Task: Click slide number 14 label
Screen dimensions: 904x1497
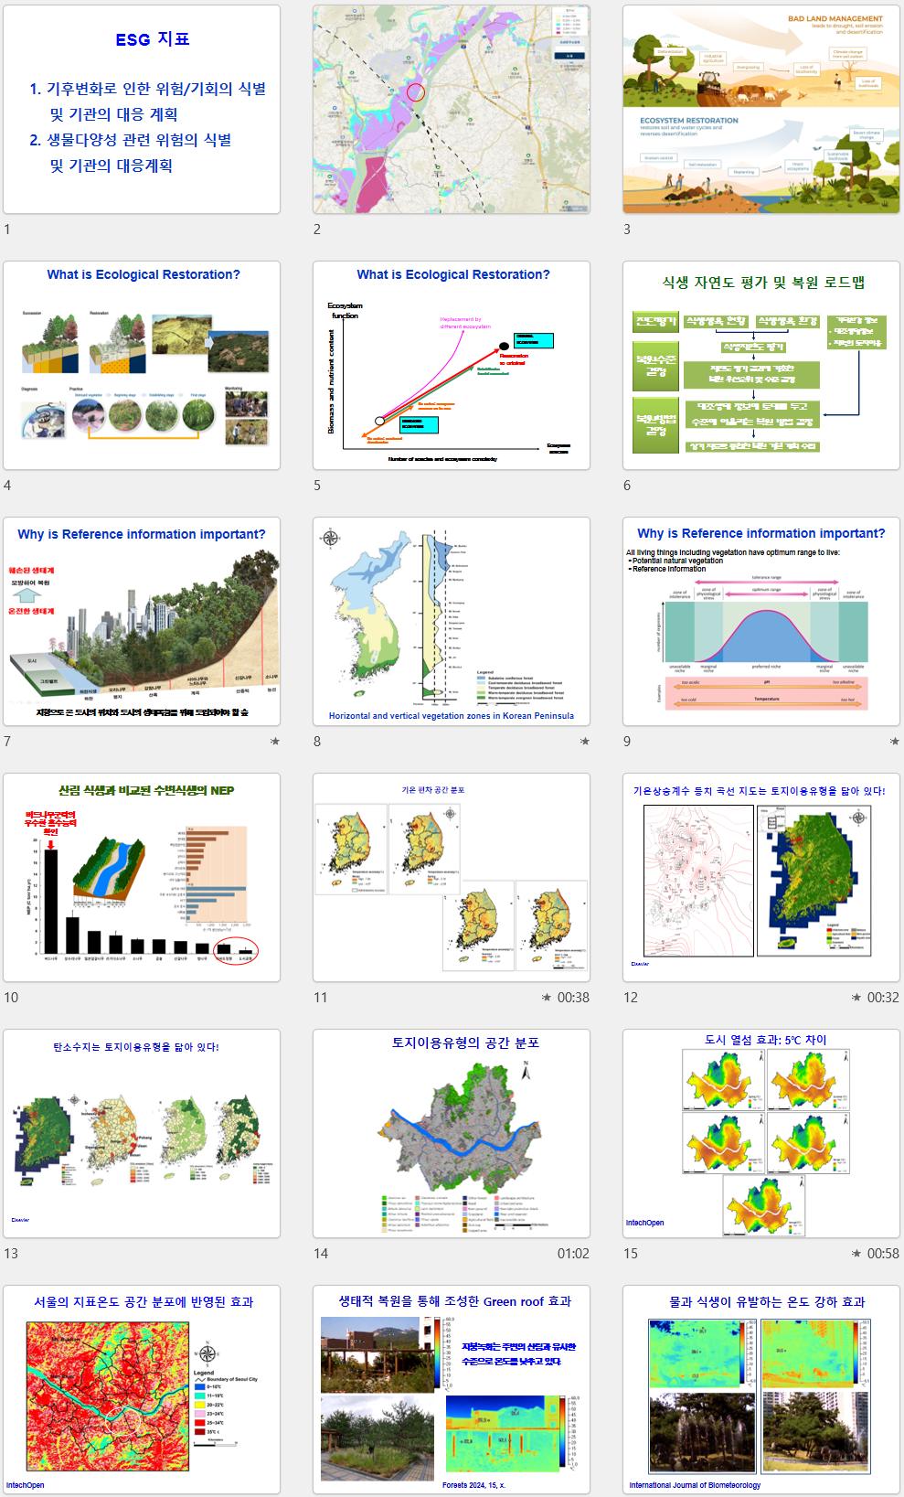Action: [321, 1254]
